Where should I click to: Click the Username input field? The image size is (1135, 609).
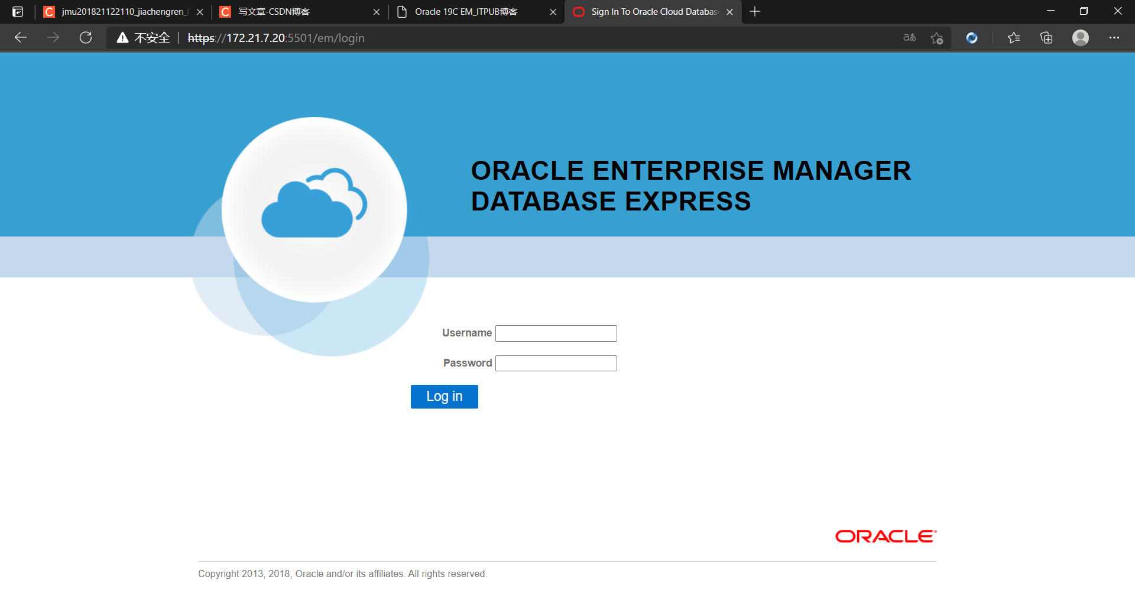[556, 333]
